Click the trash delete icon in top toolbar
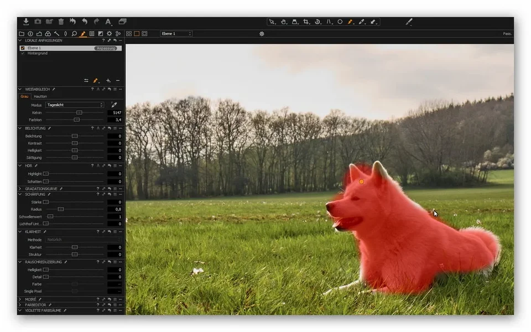 click(61, 22)
